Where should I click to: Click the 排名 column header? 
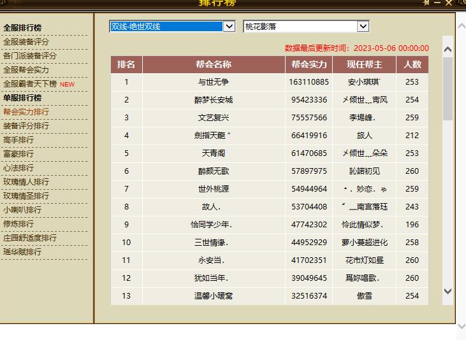(126, 64)
